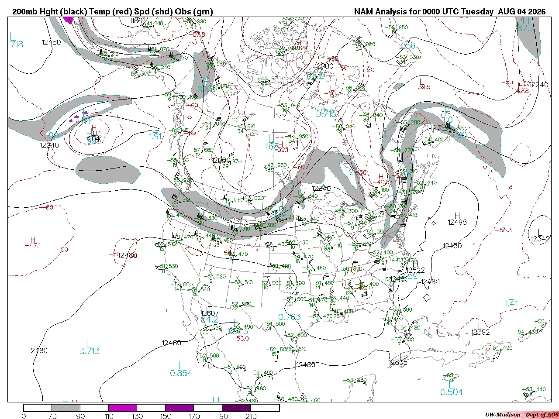This screenshot has width=559, height=419.
Task: Click the cyan 0.763 vorticity label
Action: [x=290, y=317]
